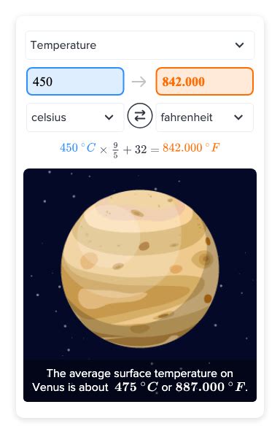
Task: Click the equals sign in formula
Action: click(155, 150)
